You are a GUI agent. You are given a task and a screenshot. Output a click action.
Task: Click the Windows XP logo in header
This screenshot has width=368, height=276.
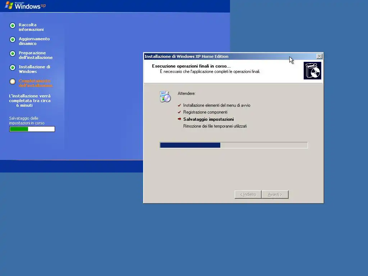coord(26,5)
